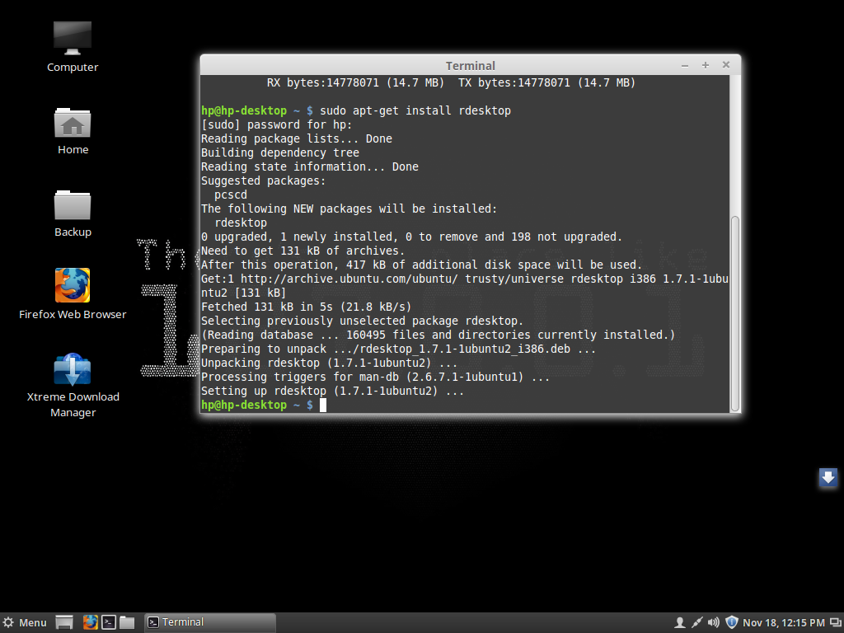Toggle show desktop from the taskbar
Viewport: 844px width, 633px height.
coord(63,621)
